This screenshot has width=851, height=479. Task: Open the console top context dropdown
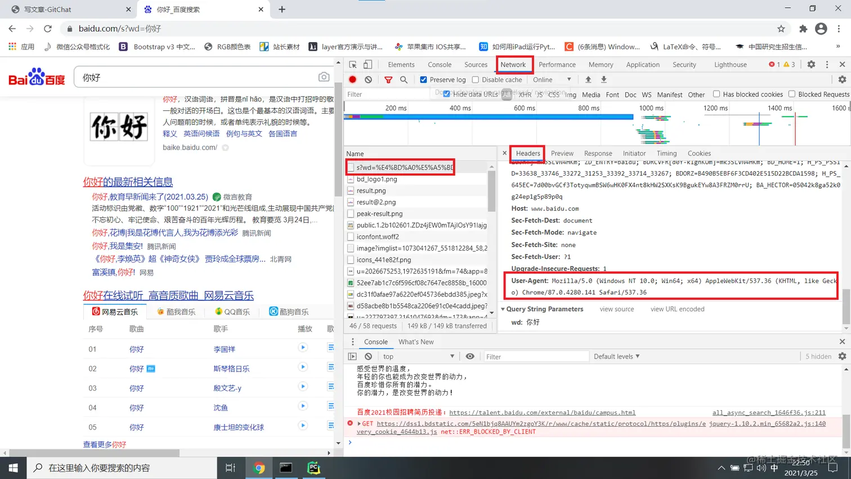418,356
